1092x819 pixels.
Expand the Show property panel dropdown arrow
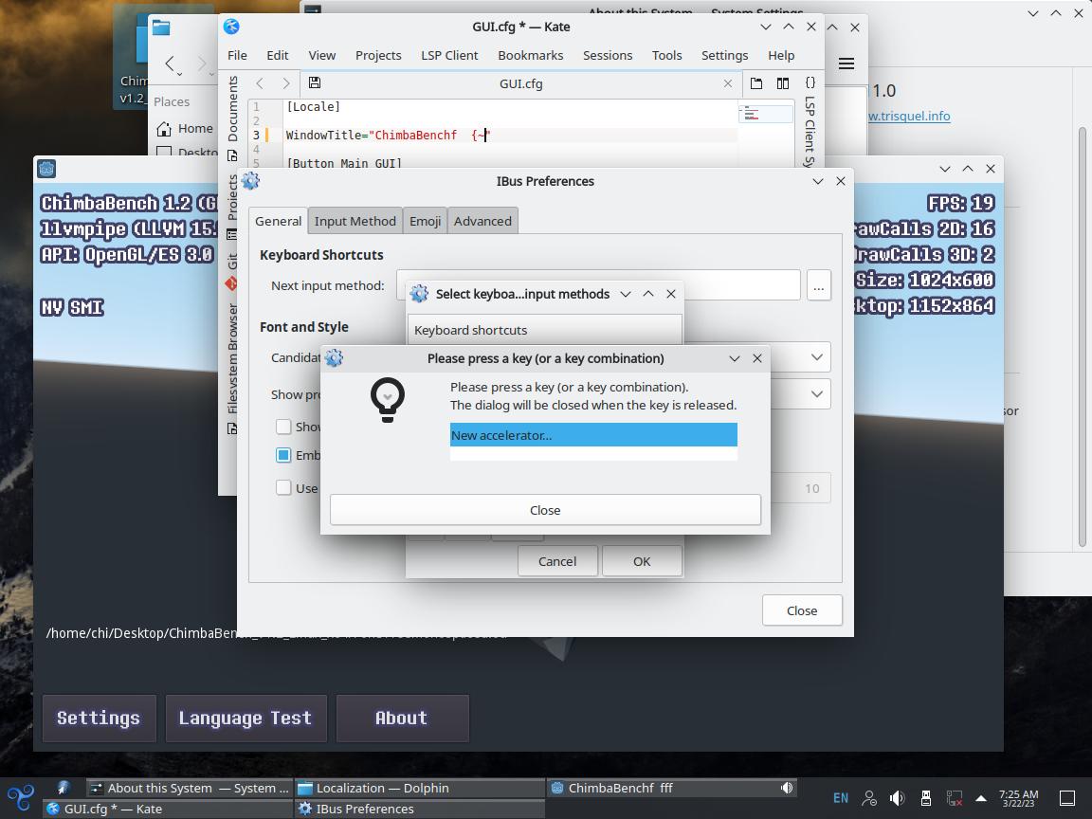pyautogui.click(x=817, y=394)
